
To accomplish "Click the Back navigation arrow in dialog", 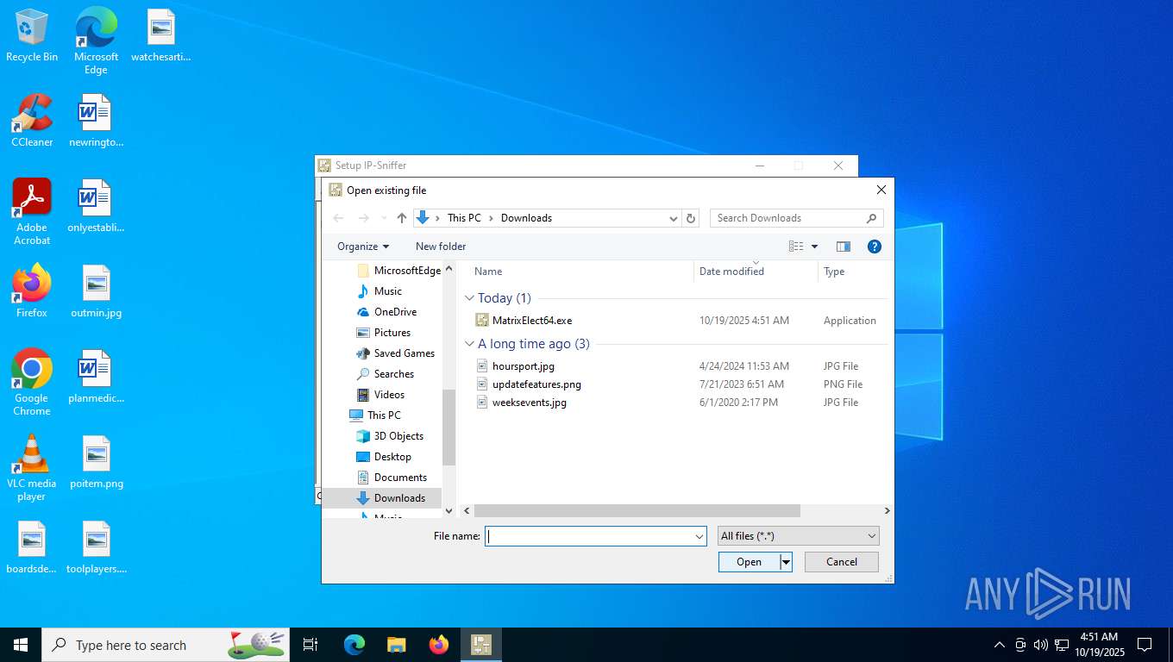I will 338,218.
